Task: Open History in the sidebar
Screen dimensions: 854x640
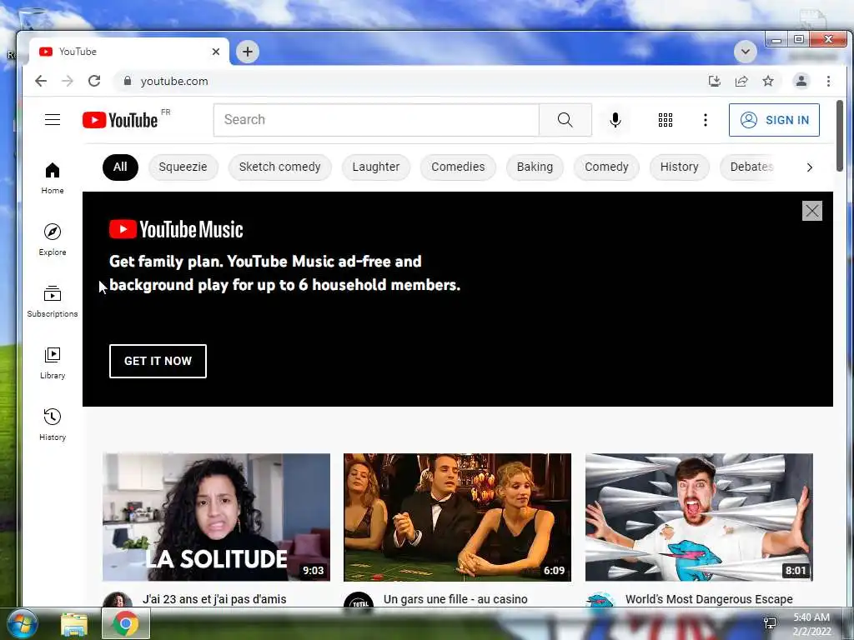Action: [53, 424]
